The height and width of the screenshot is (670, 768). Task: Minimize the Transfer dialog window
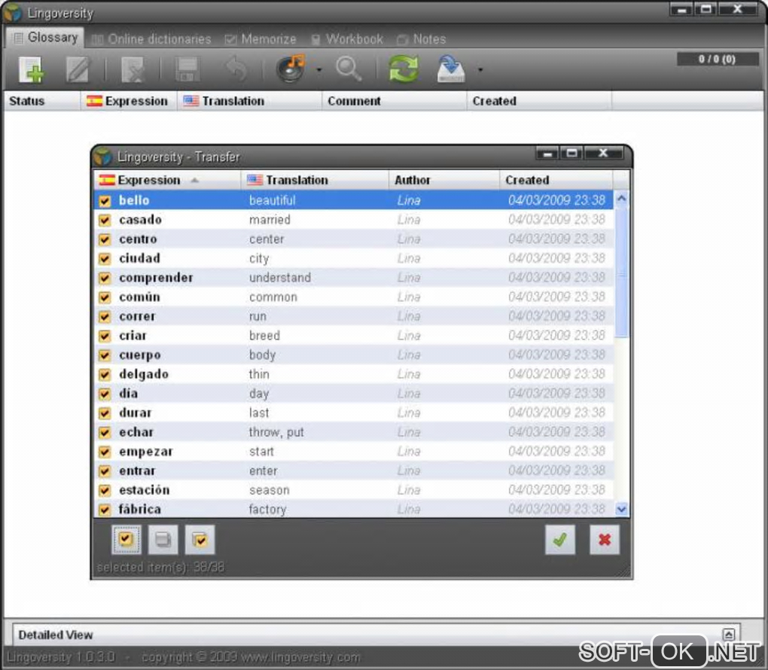547,154
